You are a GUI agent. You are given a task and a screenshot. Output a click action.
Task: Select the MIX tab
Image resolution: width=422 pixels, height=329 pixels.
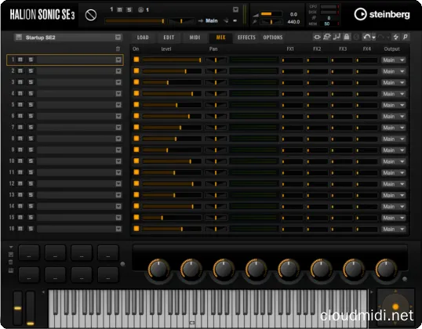tap(220, 38)
